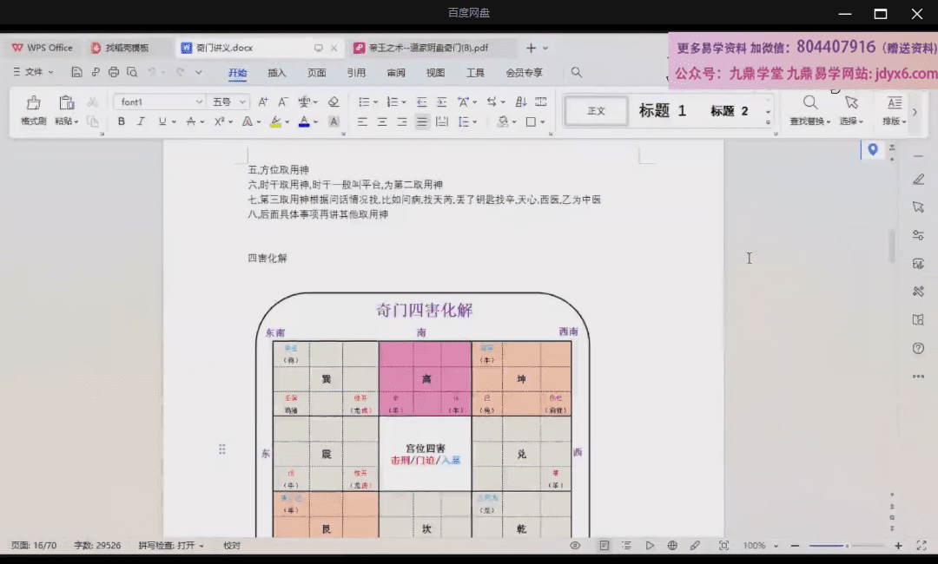
Task: Click the clear formatting eraser icon
Action: click(x=334, y=102)
